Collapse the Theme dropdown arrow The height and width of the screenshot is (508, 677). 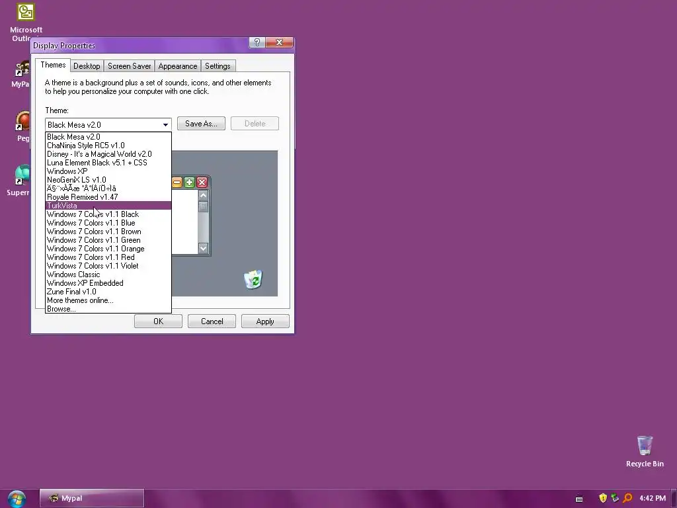click(x=165, y=125)
